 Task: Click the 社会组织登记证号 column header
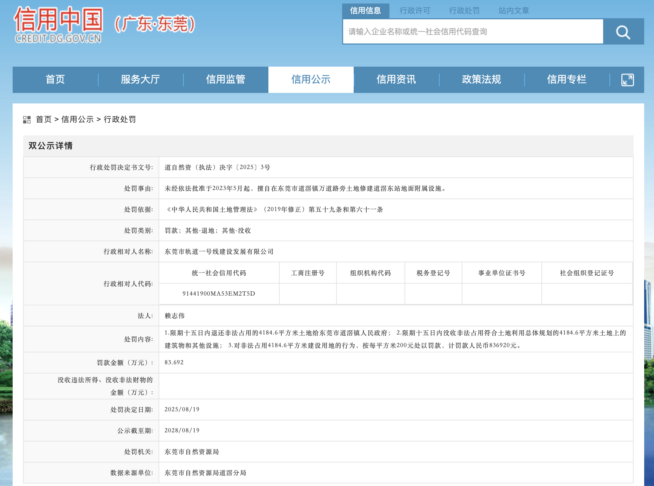point(587,273)
